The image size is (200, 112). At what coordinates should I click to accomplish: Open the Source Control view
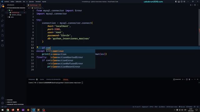(2, 16)
